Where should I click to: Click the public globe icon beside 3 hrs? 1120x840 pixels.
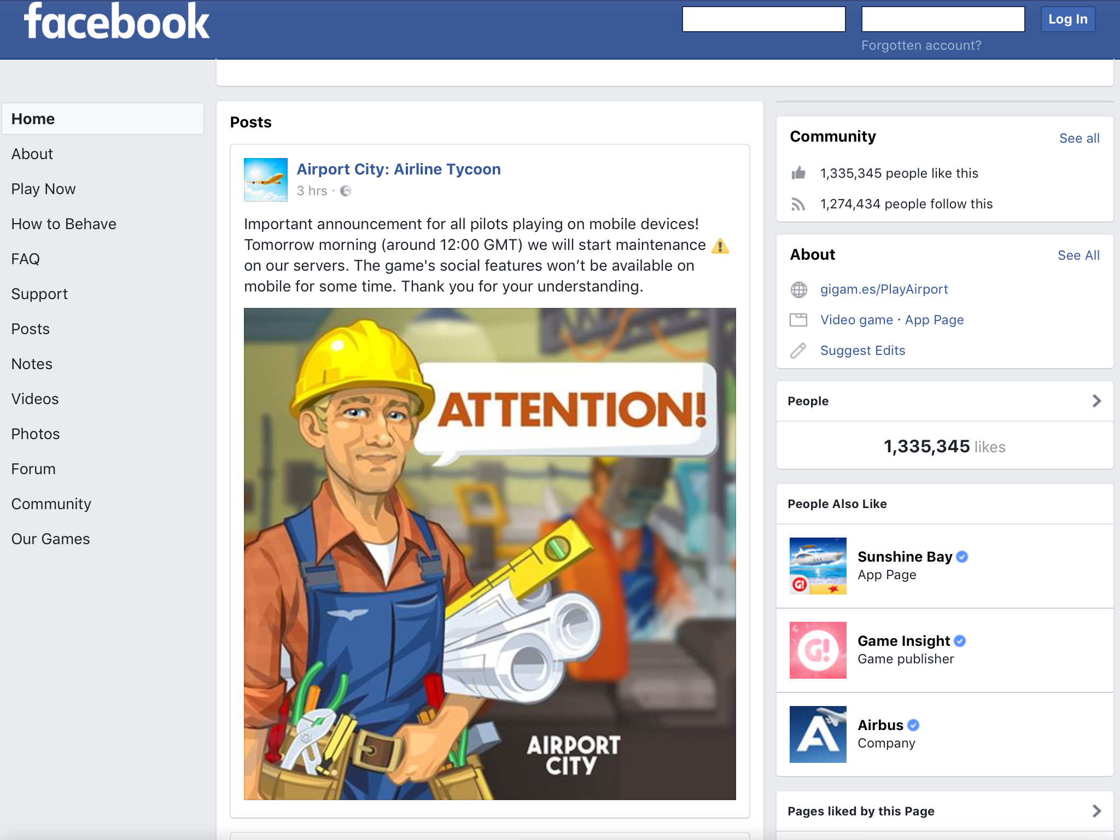pyautogui.click(x=346, y=191)
